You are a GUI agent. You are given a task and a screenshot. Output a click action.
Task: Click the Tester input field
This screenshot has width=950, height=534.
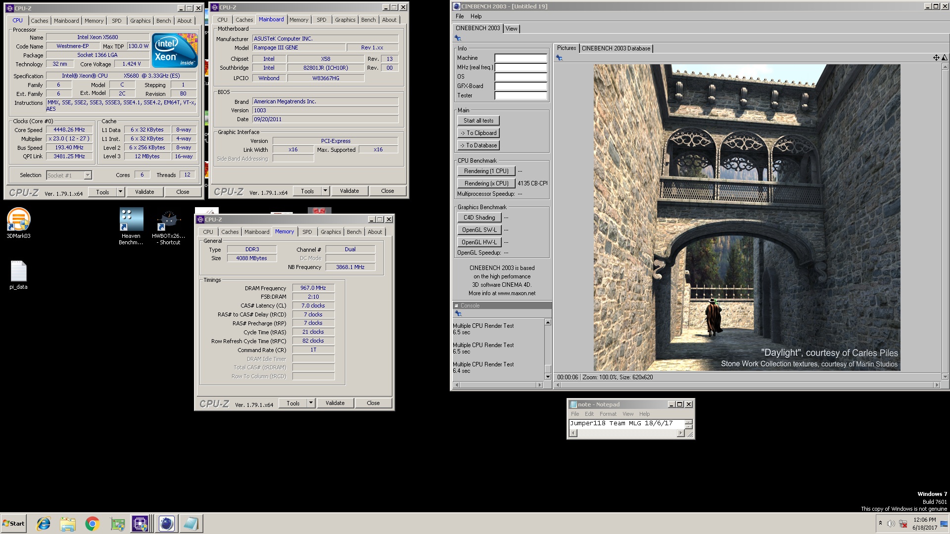pos(521,95)
